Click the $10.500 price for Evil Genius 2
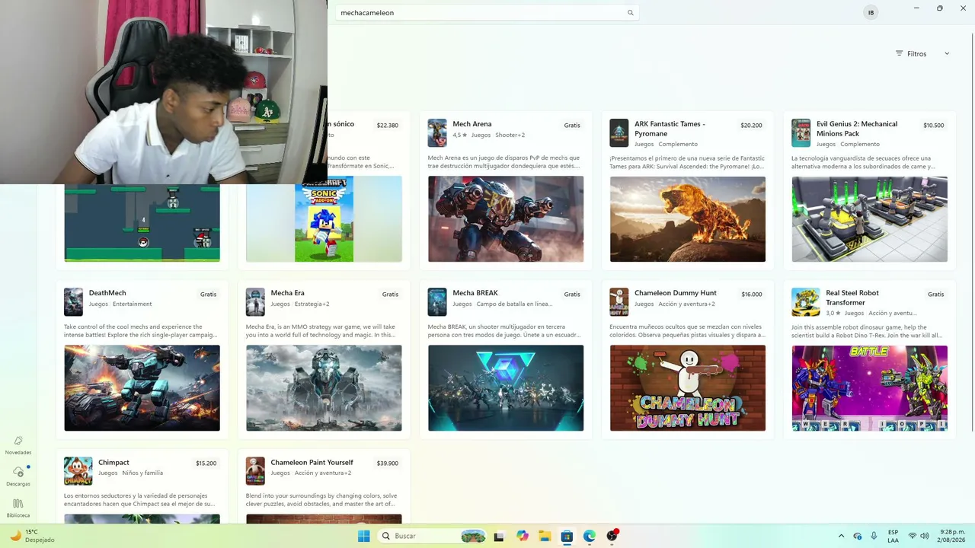The width and height of the screenshot is (975, 548). click(933, 125)
